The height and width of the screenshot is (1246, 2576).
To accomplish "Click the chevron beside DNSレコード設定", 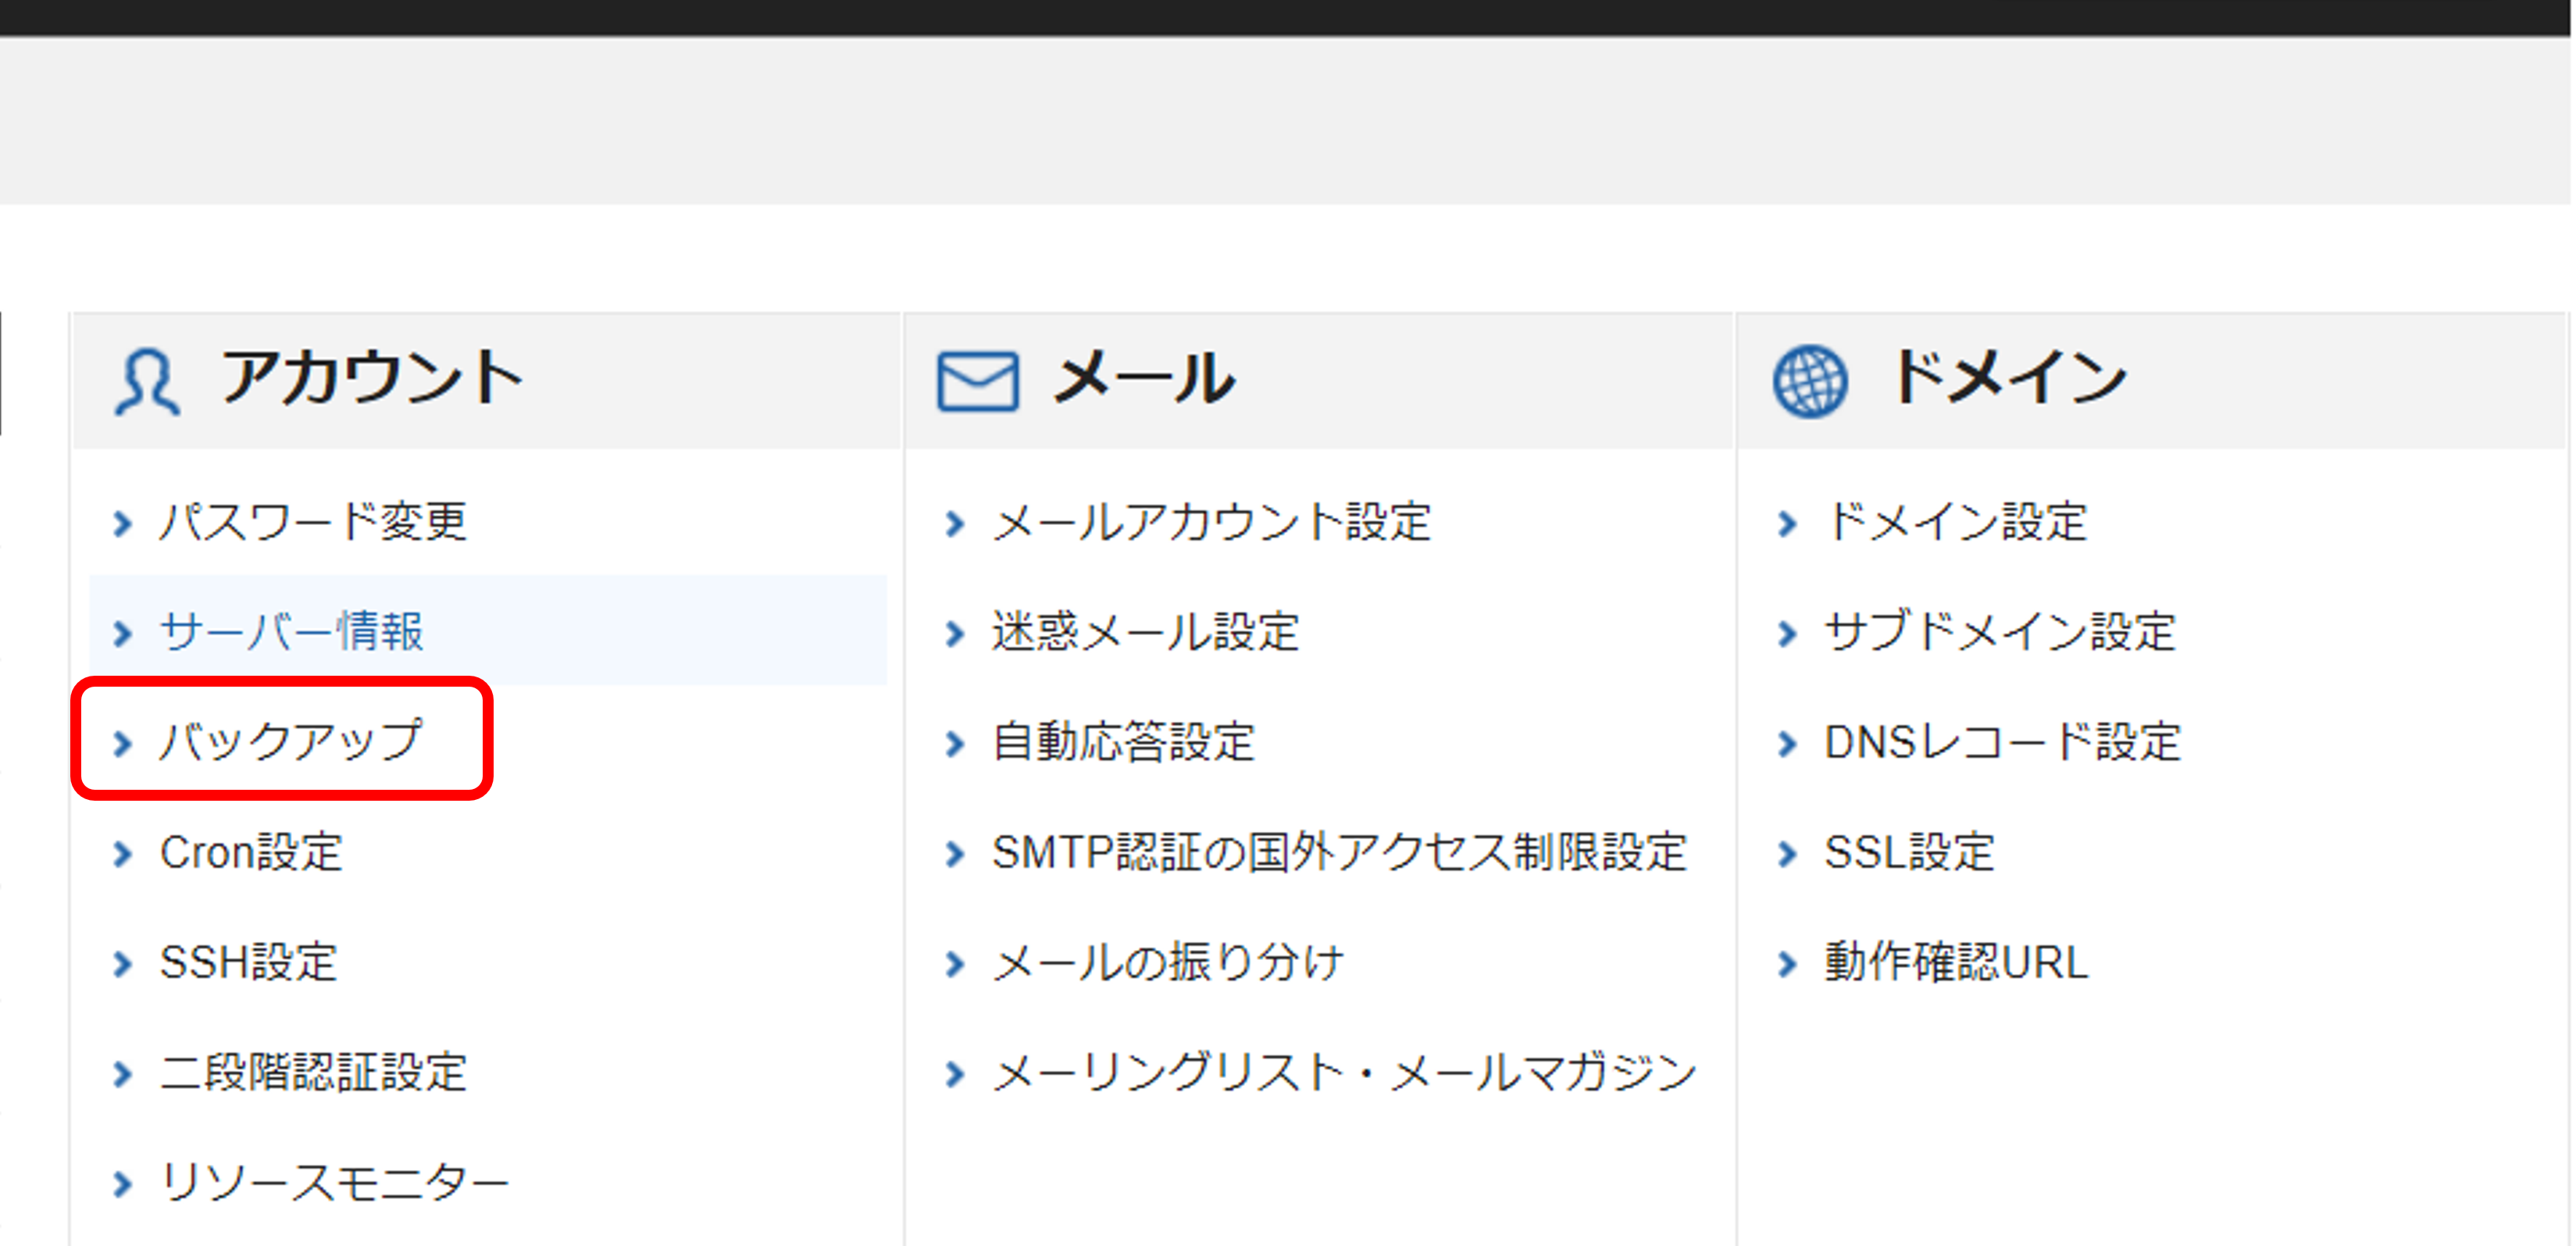I will click(1787, 744).
